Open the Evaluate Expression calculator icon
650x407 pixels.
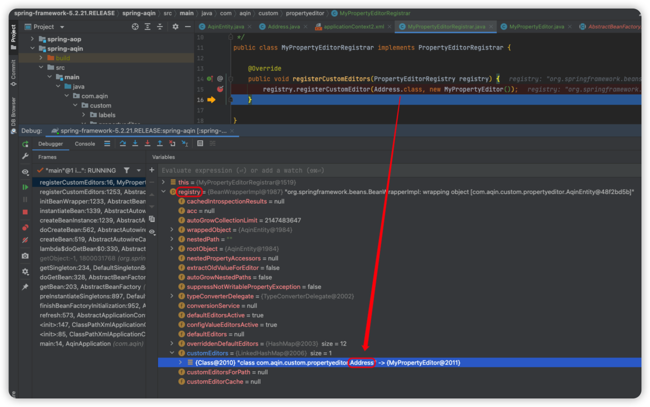200,143
